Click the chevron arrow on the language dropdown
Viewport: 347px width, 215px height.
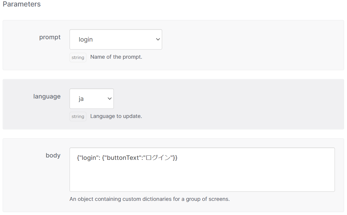pyautogui.click(x=109, y=99)
